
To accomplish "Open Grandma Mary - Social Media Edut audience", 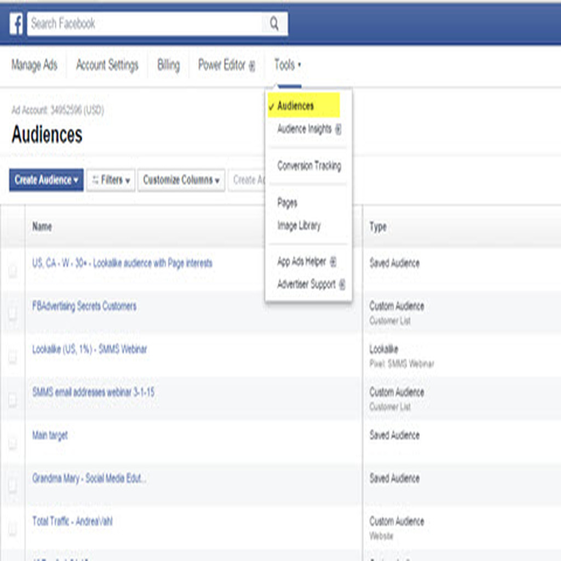I will (x=89, y=478).
